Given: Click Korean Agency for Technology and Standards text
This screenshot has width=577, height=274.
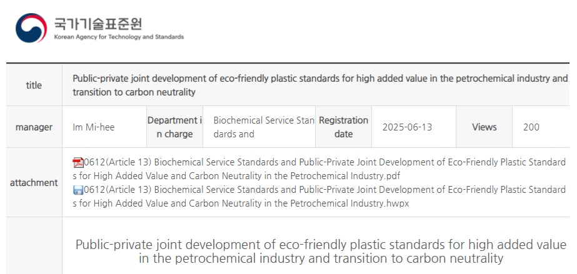Looking at the screenshot, I should click(x=119, y=37).
